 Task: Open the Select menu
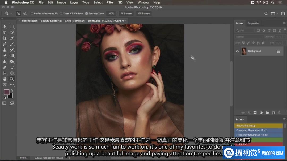click(x=98, y=3)
